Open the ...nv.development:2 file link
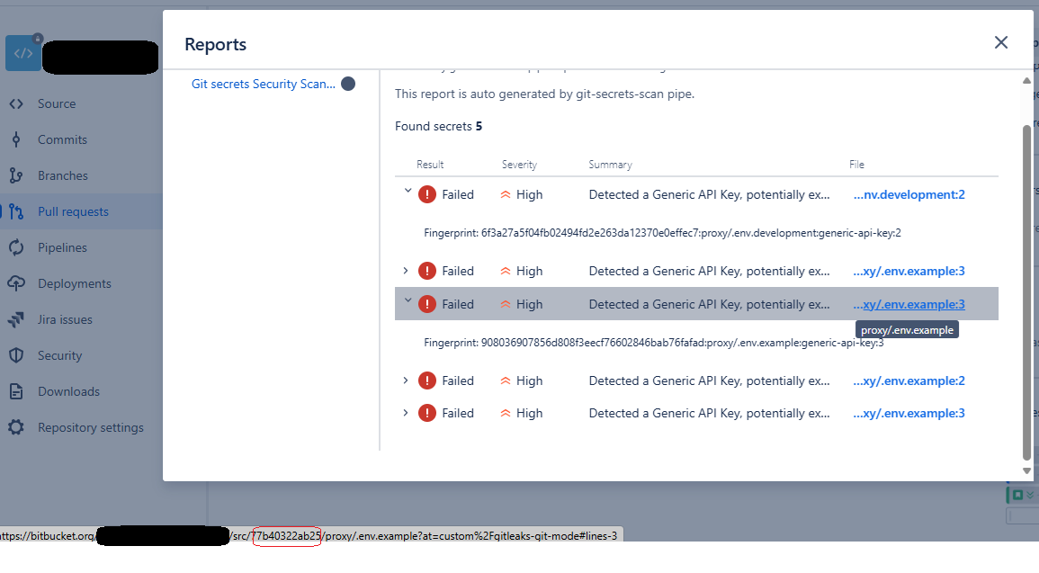1039x573 pixels. (x=909, y=195)
